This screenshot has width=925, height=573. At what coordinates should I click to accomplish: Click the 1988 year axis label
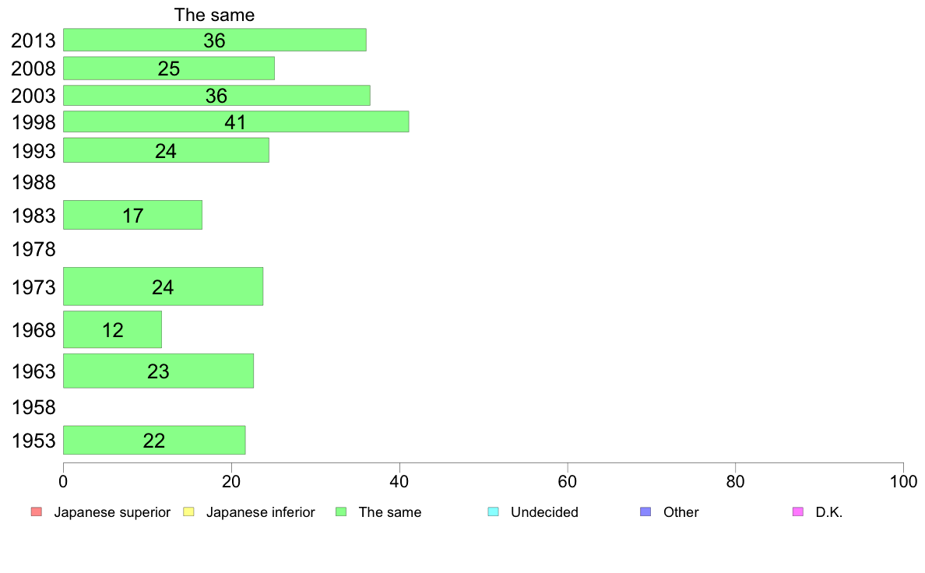coord(33,183)
